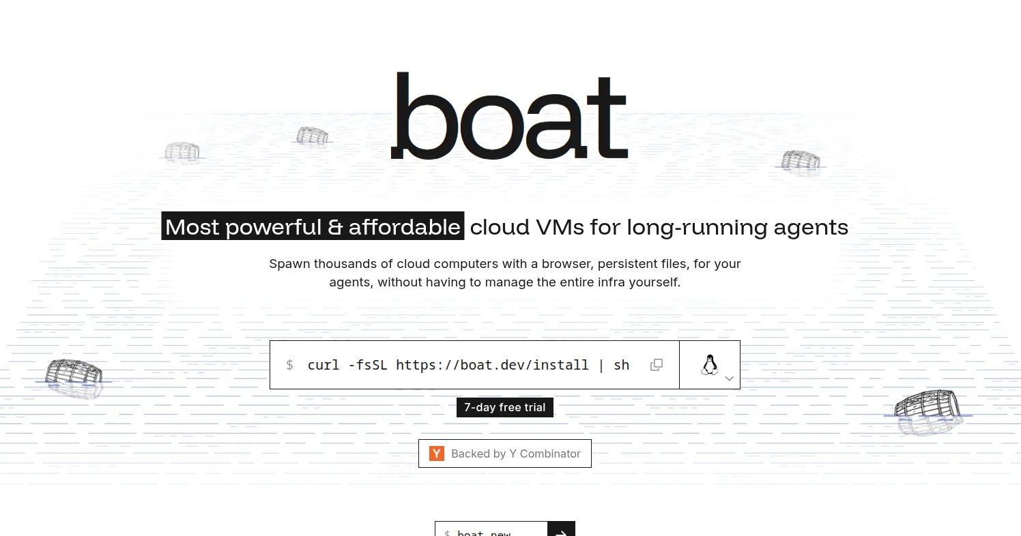Select the curl -fsSL install command text
1021x536 pixels.
(468, 365)
